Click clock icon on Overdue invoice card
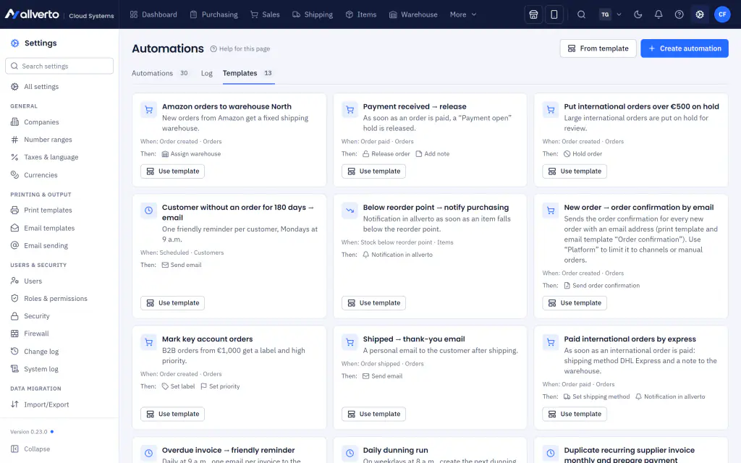Screen dimensions: 741x463 pos(148,453)
